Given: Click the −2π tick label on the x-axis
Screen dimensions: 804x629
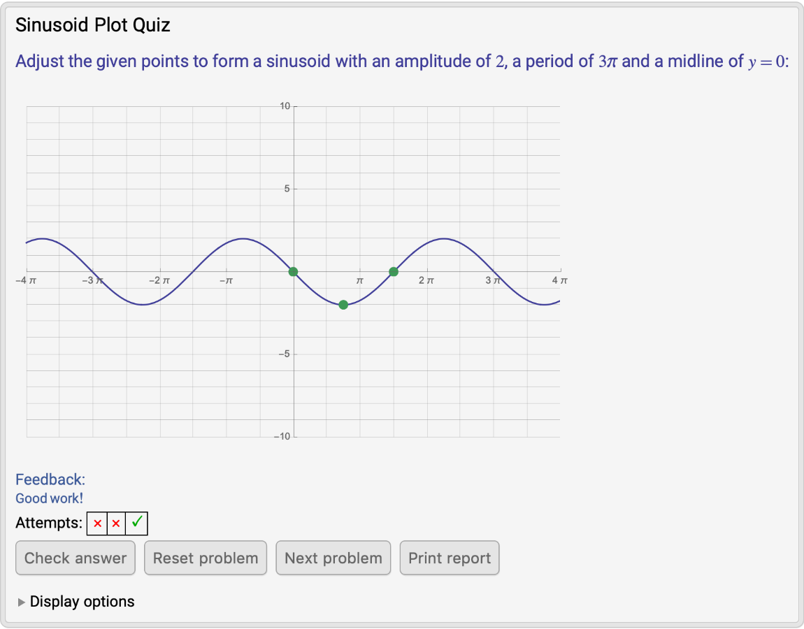Looking at the screenshot, I should (159, 281).
